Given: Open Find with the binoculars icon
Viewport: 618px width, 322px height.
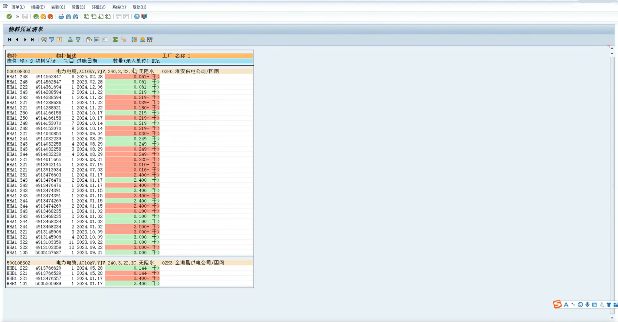Looking at the screenshot, I should [x=68, y=16].
